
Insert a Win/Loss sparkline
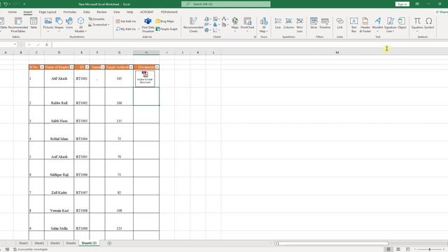coord(300,24)
